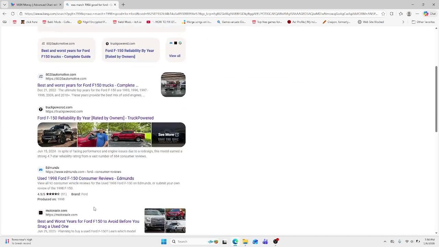
Task: Open the browser profile avatar
Action: 409,14
